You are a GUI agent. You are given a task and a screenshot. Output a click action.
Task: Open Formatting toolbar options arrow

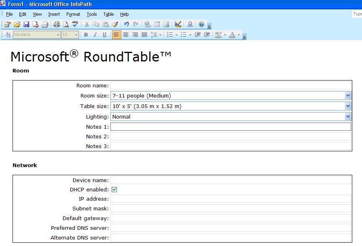[x=244, y=36]
